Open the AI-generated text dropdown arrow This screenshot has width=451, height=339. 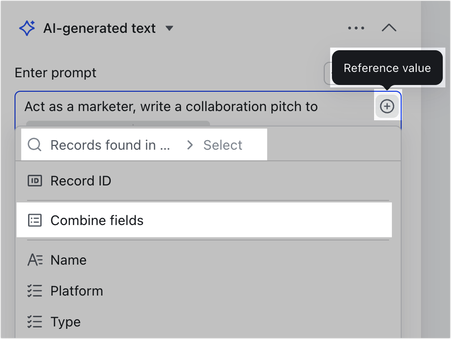[x=169, y=28]
